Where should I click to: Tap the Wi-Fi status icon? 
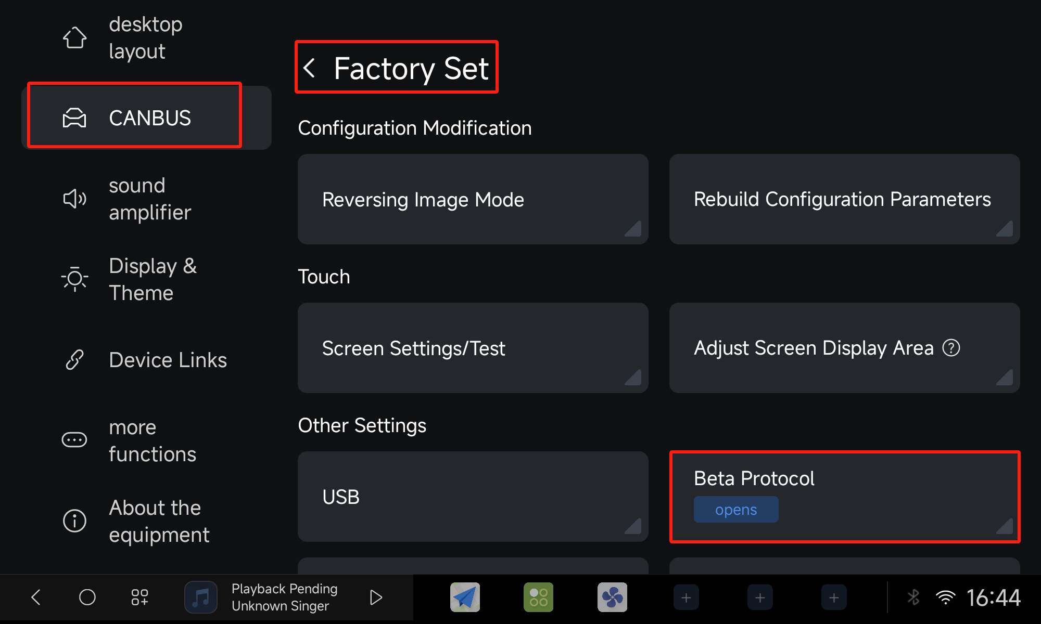945,597
